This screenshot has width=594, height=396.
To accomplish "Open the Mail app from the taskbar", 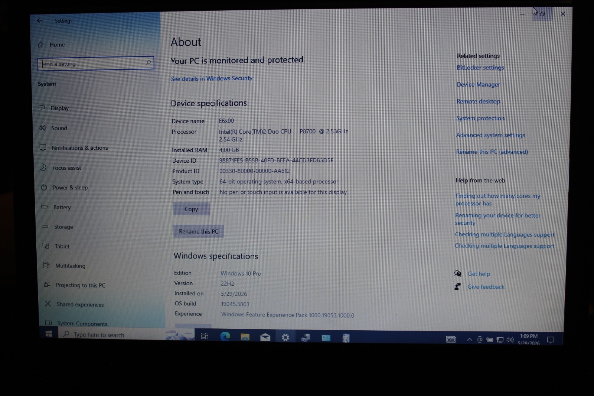I will click(x=265, y=337).
